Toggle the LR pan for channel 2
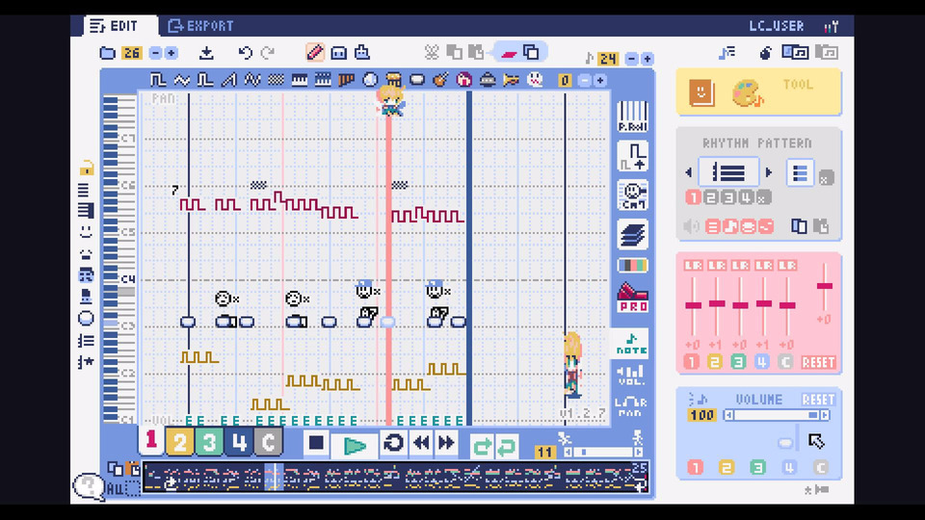 coord(717,266)
